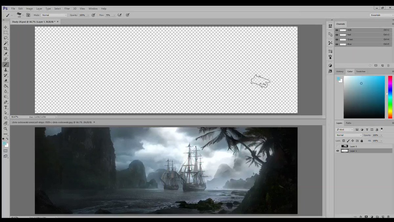Image resolution: width=394 pixels, height=222 pixels.
Task: Select the Magic Wand tool
Action: (x=6, y=43)
